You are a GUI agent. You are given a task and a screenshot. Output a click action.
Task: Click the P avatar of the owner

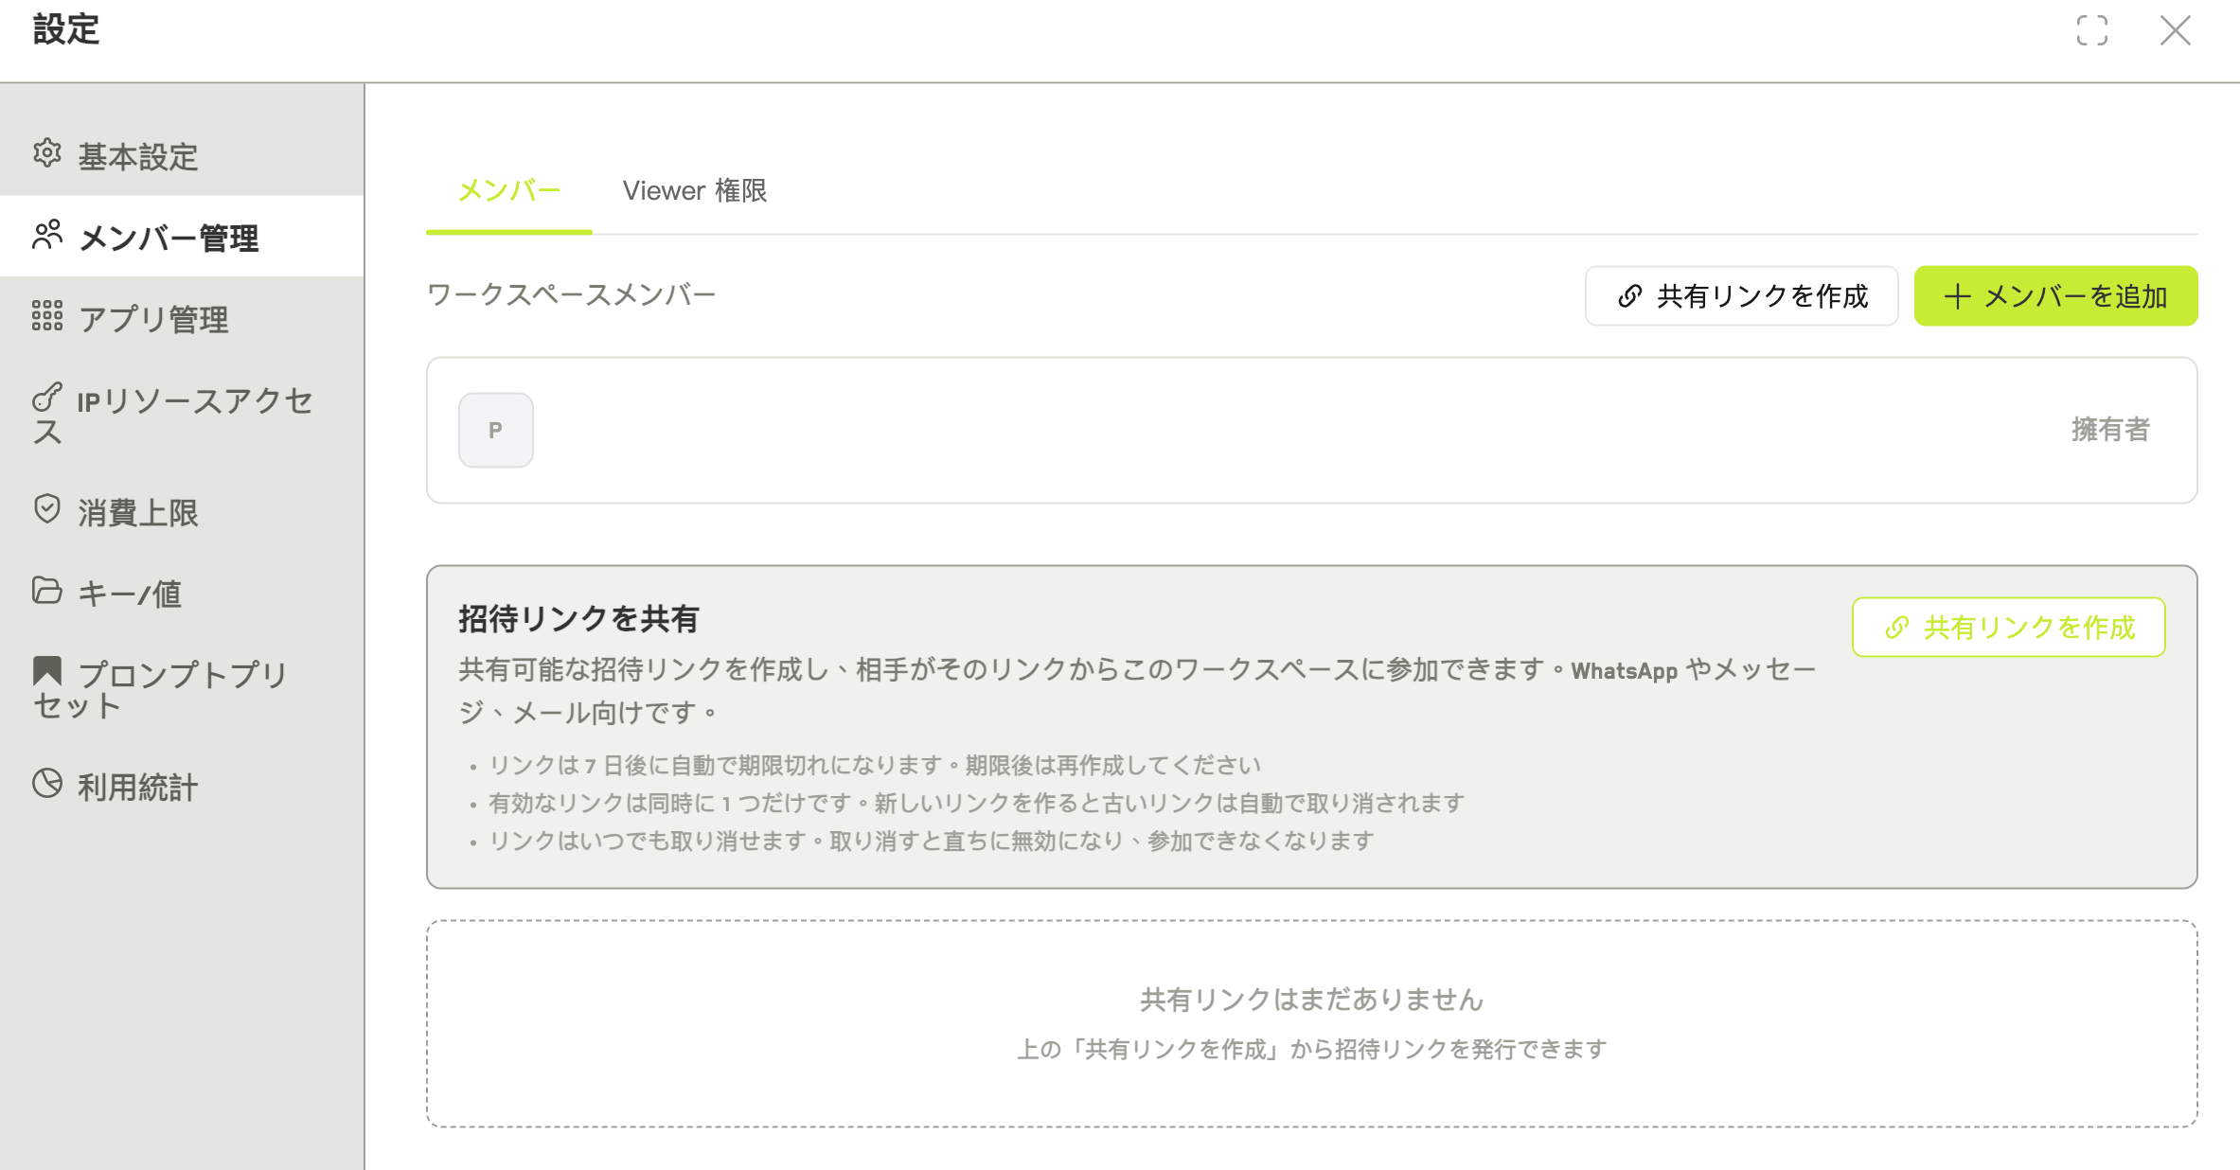pos(496,431)
